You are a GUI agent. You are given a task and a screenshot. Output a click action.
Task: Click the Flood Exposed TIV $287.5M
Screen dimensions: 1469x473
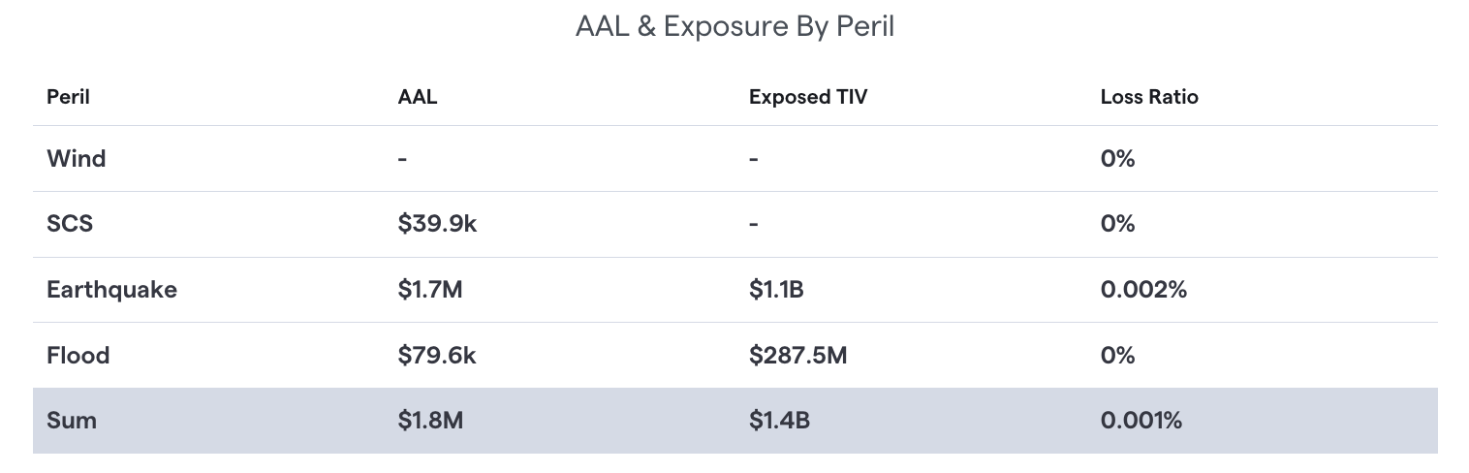[x=797, y=356]
